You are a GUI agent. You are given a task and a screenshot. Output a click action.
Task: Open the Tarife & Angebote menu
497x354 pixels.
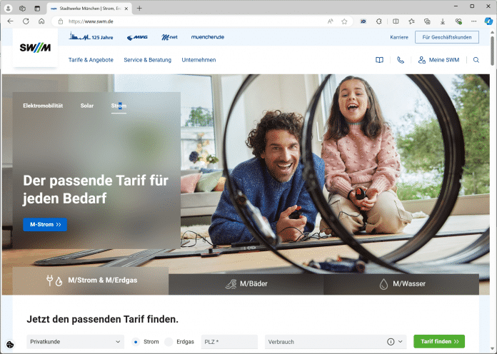pos(91,60)
